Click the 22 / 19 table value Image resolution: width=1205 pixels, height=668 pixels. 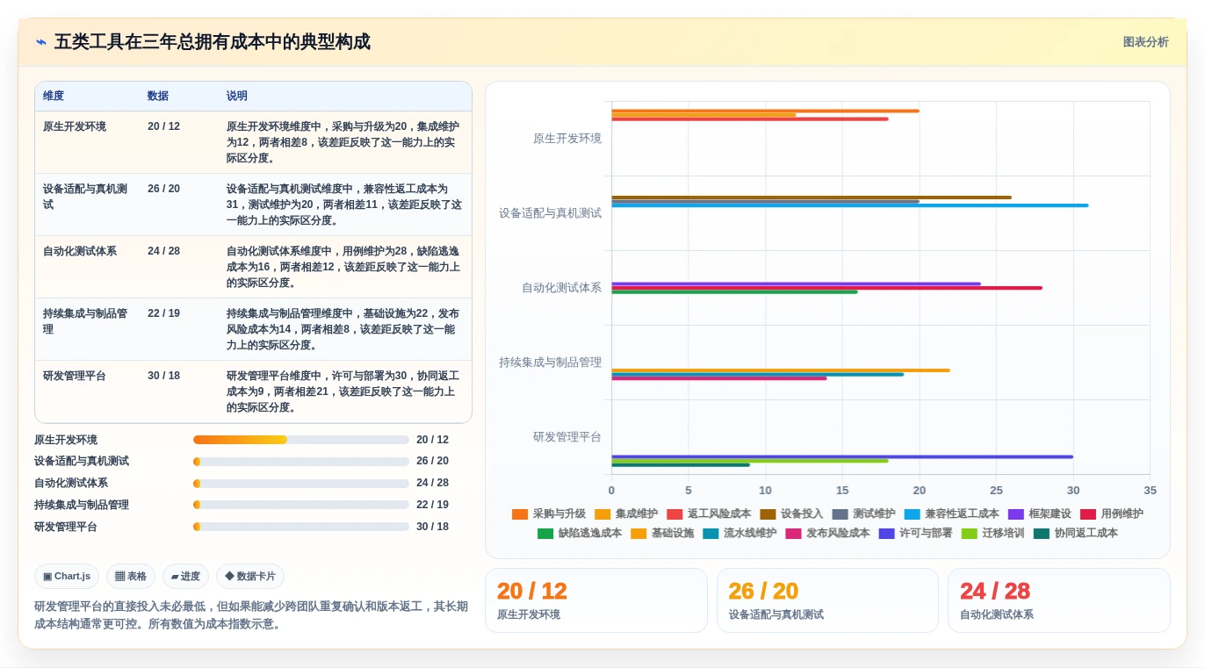coord(164,313)
